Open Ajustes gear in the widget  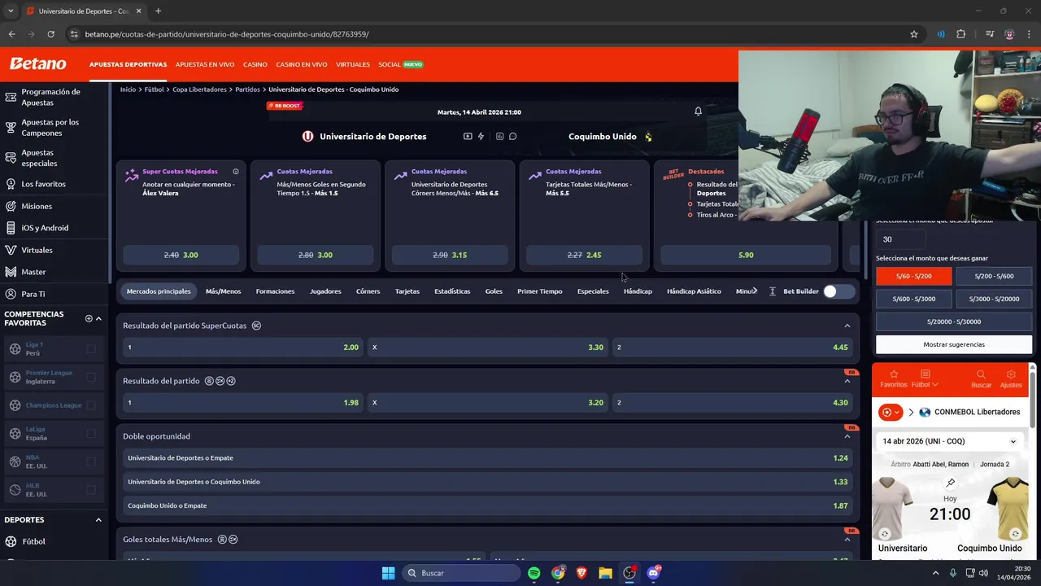(1011, 374)
